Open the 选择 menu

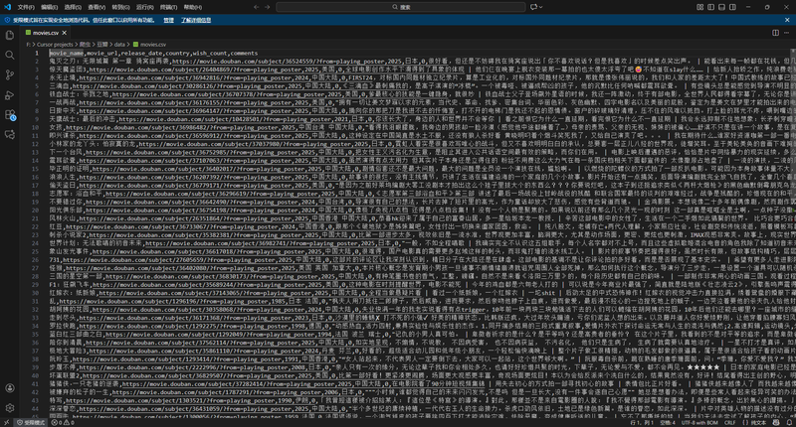coord(73,7)
